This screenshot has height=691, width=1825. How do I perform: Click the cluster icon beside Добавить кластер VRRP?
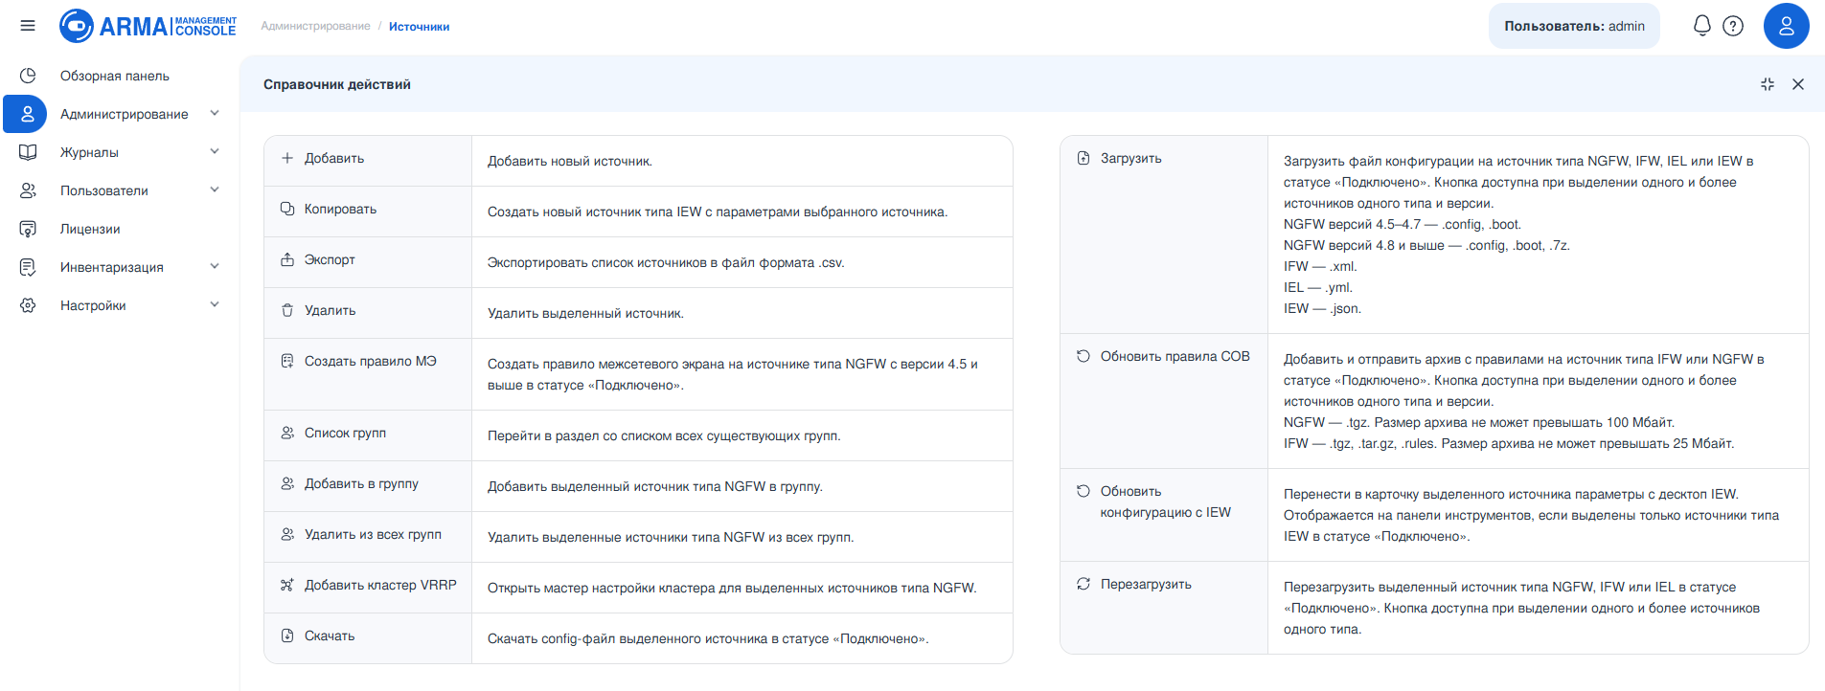(287, 585)
